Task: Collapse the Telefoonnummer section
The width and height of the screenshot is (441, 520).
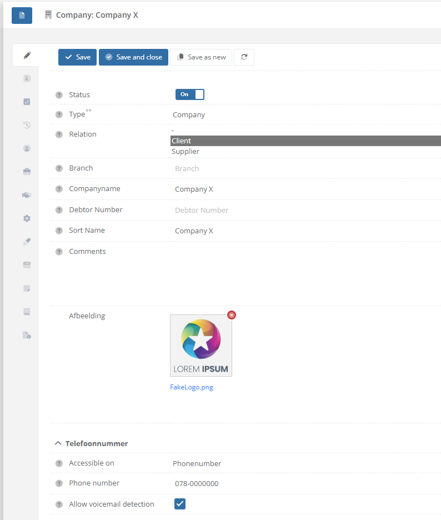Action: [x=58, y=443]
